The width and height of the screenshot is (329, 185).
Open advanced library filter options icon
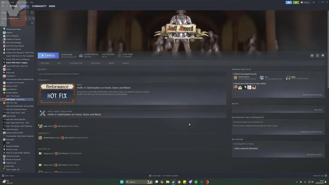[32, 23]
